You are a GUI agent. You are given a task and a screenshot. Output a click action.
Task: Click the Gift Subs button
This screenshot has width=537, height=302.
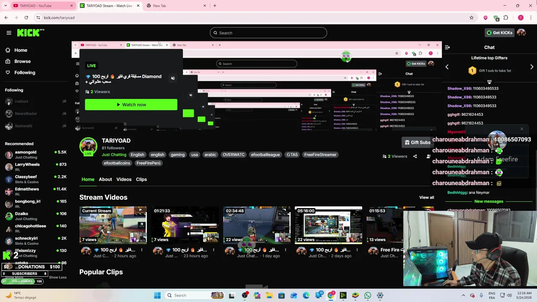click(417, 142)
